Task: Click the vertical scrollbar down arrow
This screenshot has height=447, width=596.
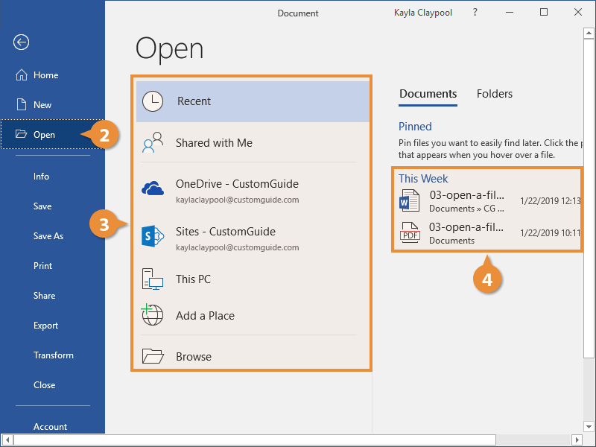Action: pos(589,426)
